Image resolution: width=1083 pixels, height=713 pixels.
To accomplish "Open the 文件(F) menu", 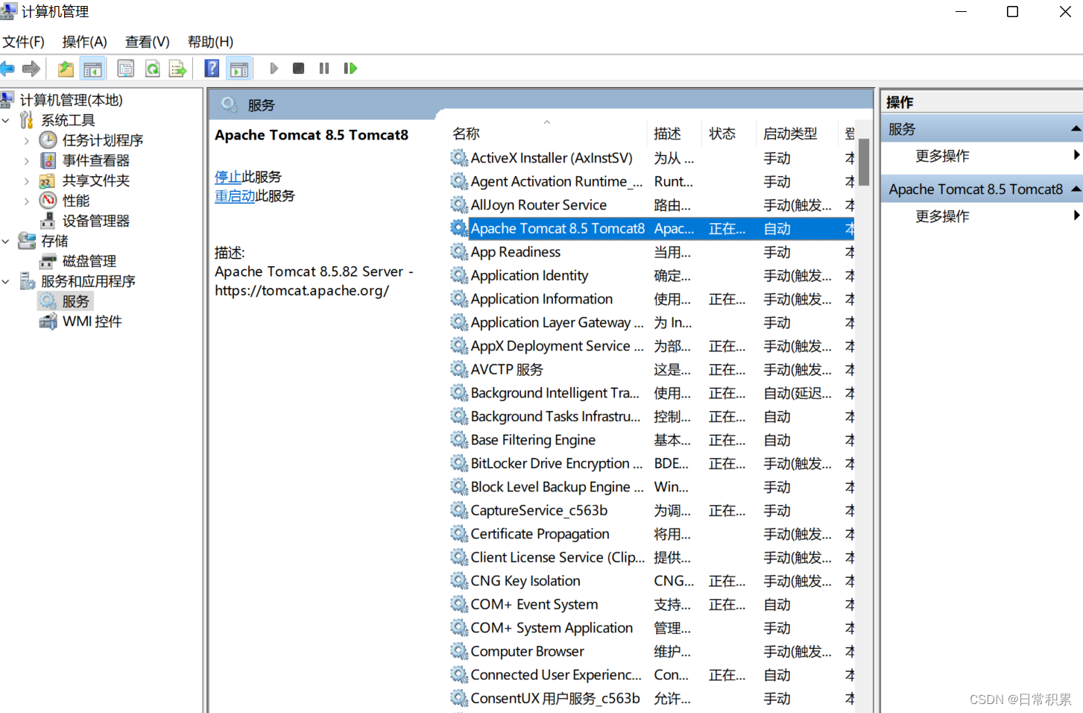I will [x=23, y=42].
